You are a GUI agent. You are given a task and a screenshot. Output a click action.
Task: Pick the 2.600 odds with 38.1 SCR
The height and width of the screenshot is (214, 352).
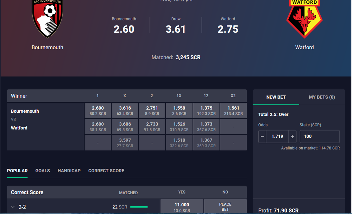(98, 127)
